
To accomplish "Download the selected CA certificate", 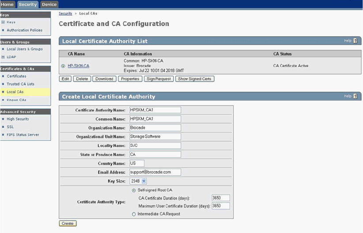I will [104, 79].
